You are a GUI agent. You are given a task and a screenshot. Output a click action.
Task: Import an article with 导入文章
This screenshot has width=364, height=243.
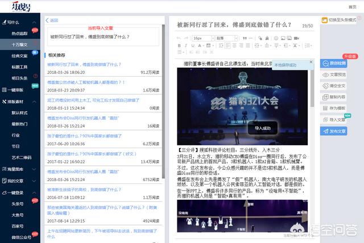click(334, 120)
